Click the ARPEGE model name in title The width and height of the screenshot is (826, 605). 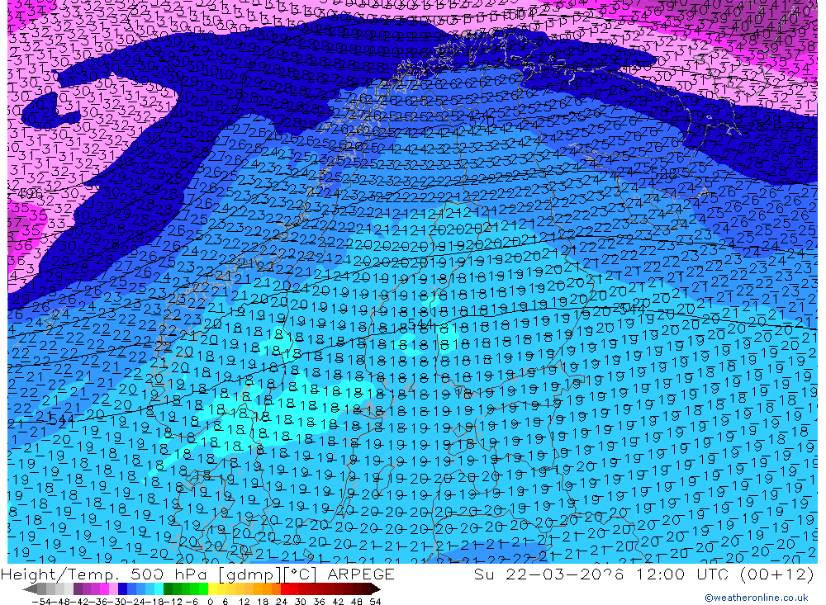pyautogui.click(x=360, y=574)
